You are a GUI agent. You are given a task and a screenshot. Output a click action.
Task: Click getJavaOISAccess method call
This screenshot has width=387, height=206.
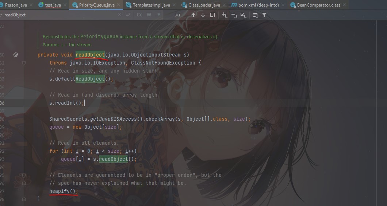click(x=114, y=119)
